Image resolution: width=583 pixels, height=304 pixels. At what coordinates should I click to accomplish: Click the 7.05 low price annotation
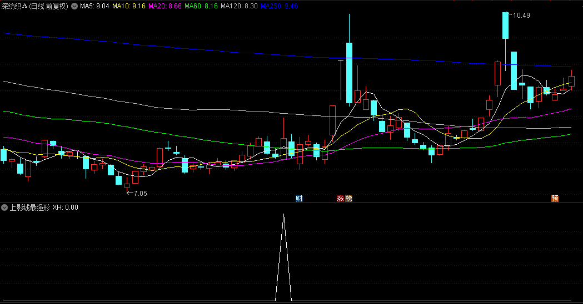pos(140,194)
